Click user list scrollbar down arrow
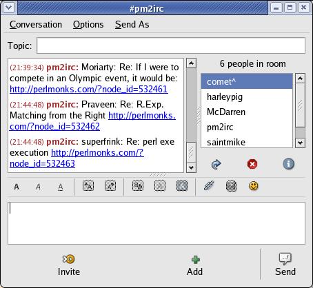313x288 pixels. point(300,143)
